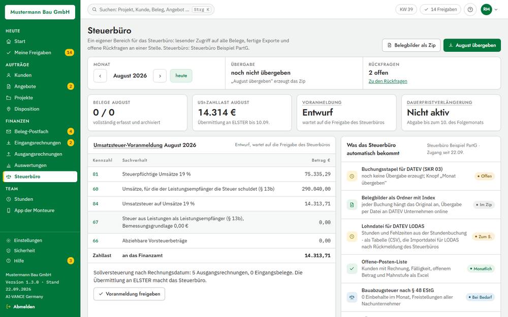This screenshot has width=508, height=317.
Task: Click the Lohndatei LODAS clock icon
Action: click(352, 236)
